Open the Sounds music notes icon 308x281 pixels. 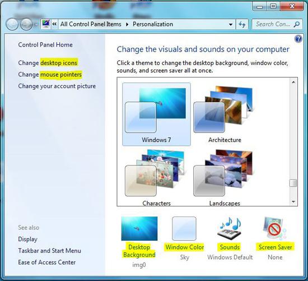click(230, 229)
